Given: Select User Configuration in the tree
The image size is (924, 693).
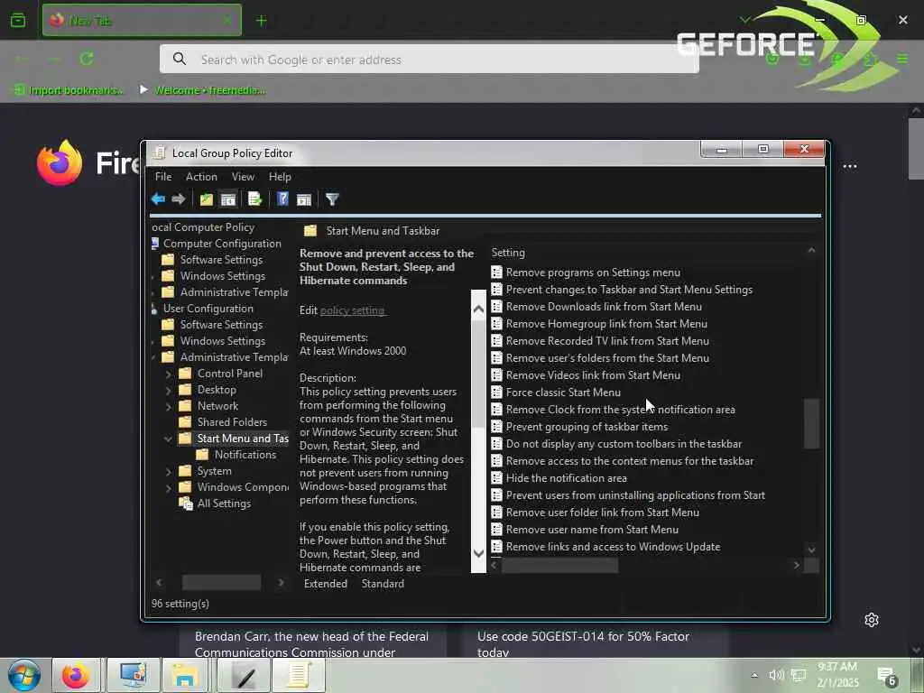Looking at the screenshot, I should [208, 309].
